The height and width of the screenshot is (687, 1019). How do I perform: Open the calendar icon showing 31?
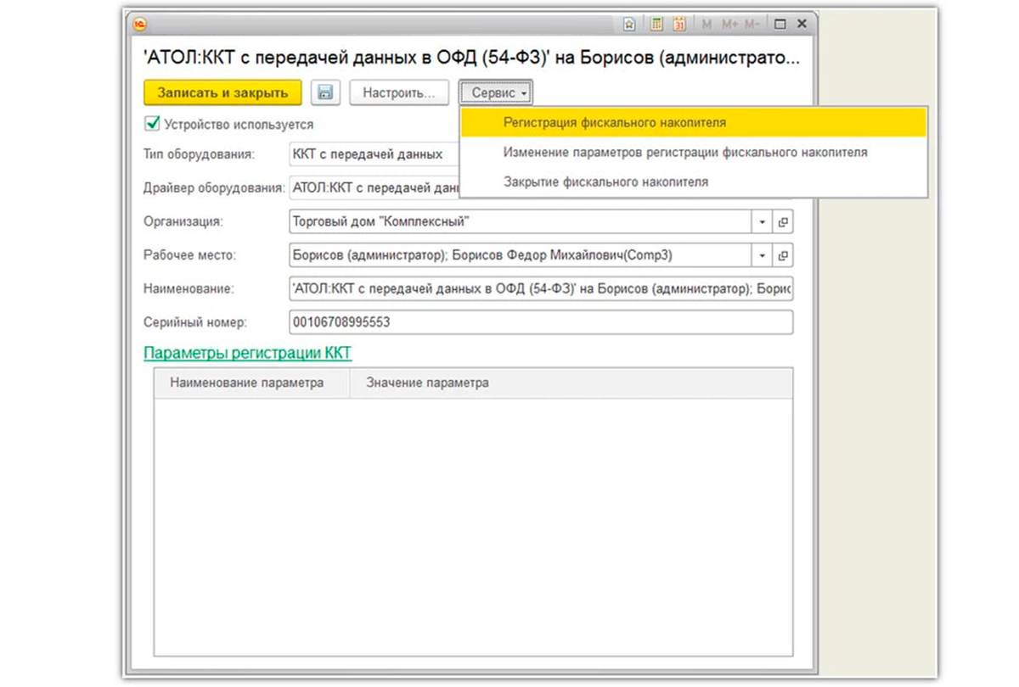tap(679, 25)
